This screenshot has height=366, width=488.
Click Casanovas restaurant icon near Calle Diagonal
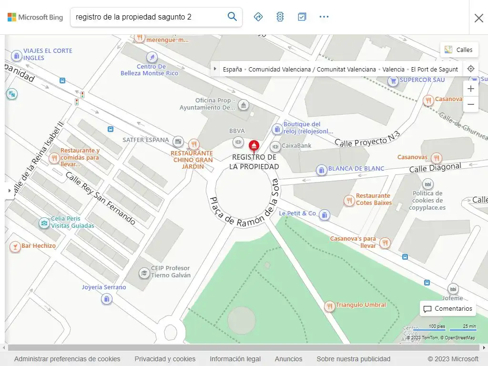tap(437, 158)
